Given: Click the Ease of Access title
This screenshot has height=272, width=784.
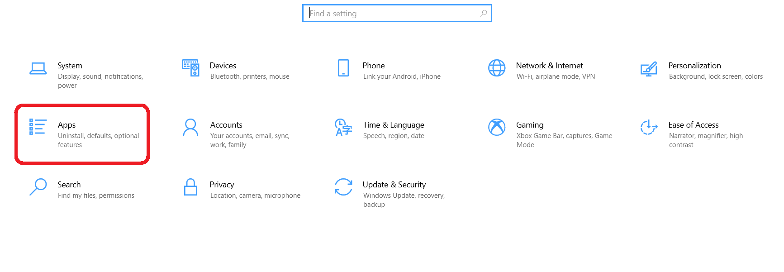Looking at the screenshot, I should [x=694, y=125].
